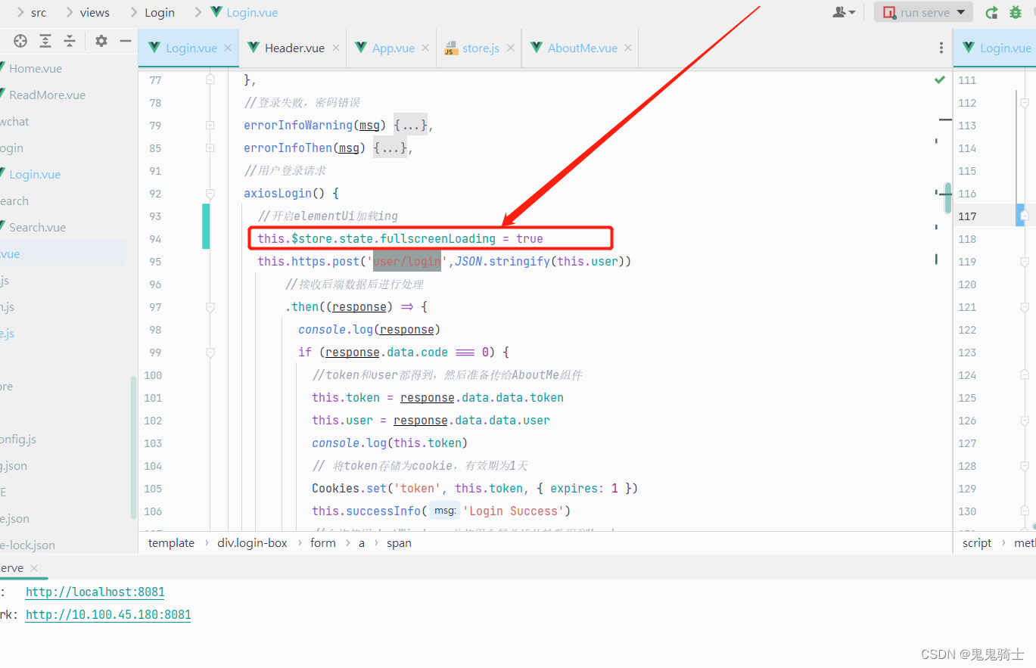
Task: Click the folded {...} block after errorInfoThen
Action: [390, 148]
